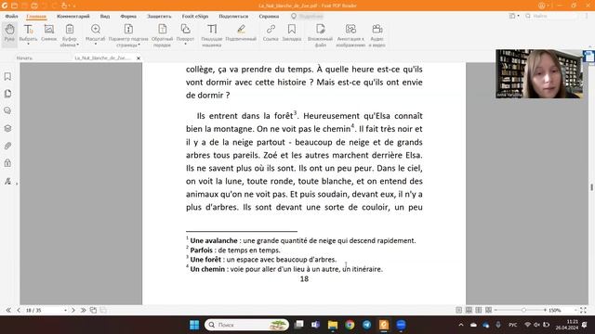The width and height of the screenshot is (595, 334).
Task: Activate the Select text (Выбрать) tool
Action: (x=28, y=31)
